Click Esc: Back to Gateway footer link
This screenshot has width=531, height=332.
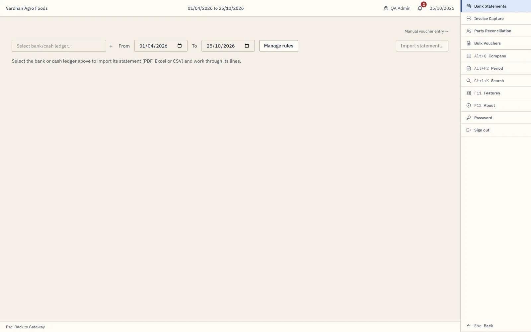pyautogui.click(x=25, y=327)
